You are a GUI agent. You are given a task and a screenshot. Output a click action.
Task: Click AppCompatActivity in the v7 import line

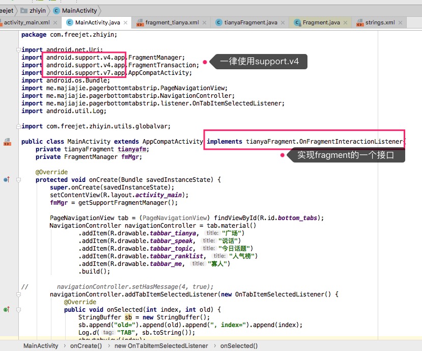click(158, 73)
